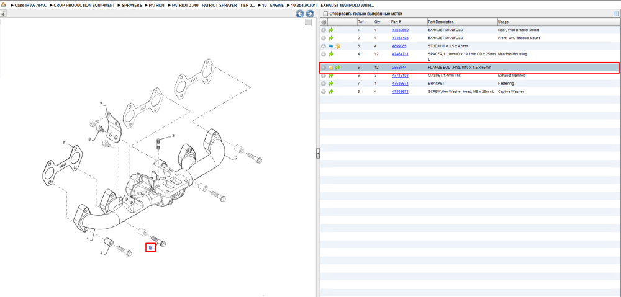The height and width of the screenshot is (297, 621).
Task: Add part 47589669 using its plus circle
Action: click(324, 30)
